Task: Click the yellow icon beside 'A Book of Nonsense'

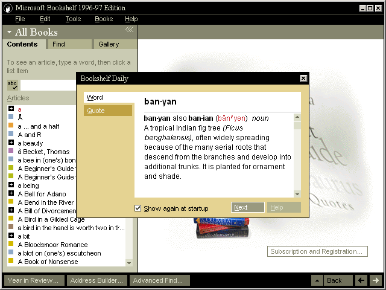Action: [x=11, y=260]
